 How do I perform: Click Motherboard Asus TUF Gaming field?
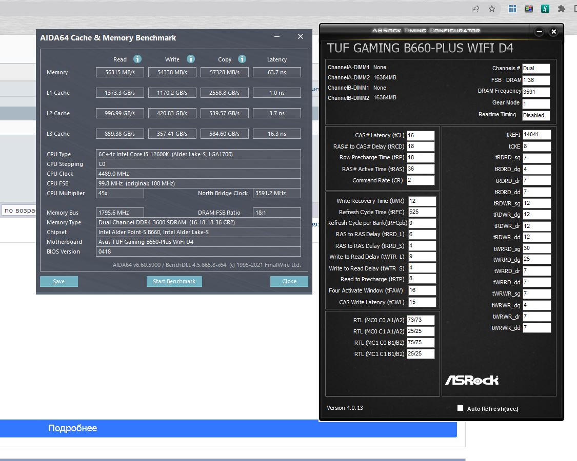point(198,242)
